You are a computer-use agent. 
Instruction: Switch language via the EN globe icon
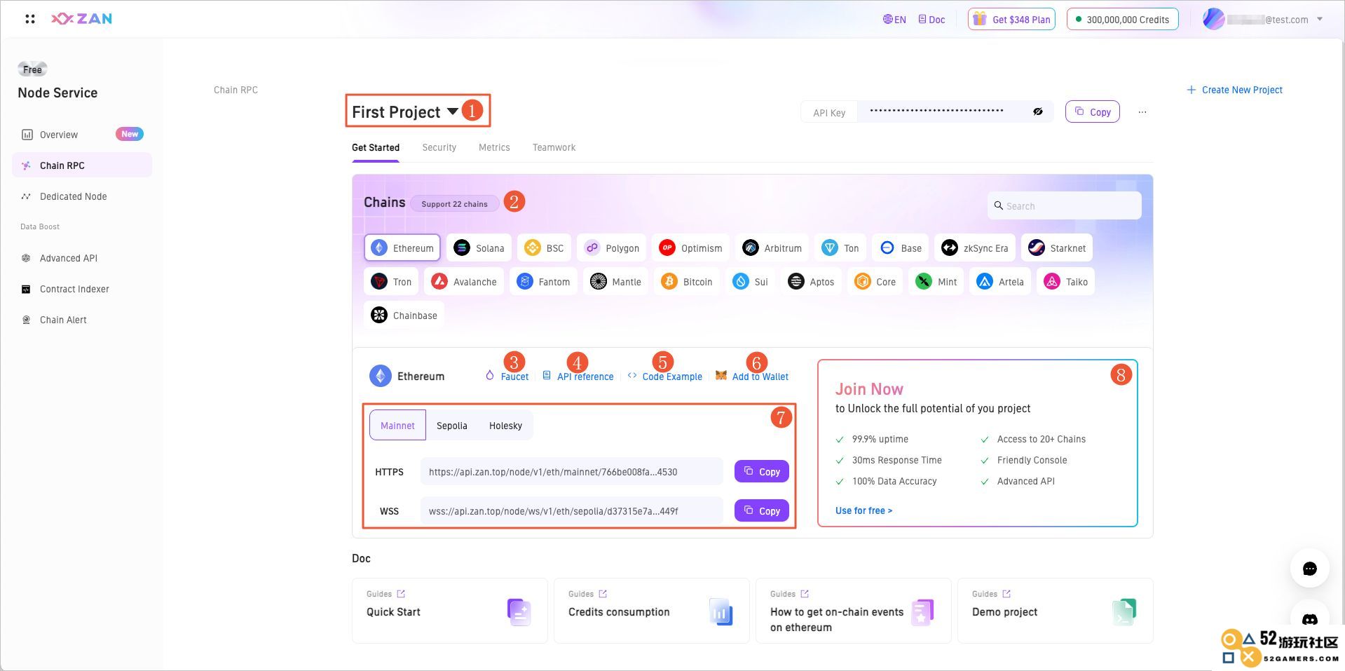click(894, 20)
